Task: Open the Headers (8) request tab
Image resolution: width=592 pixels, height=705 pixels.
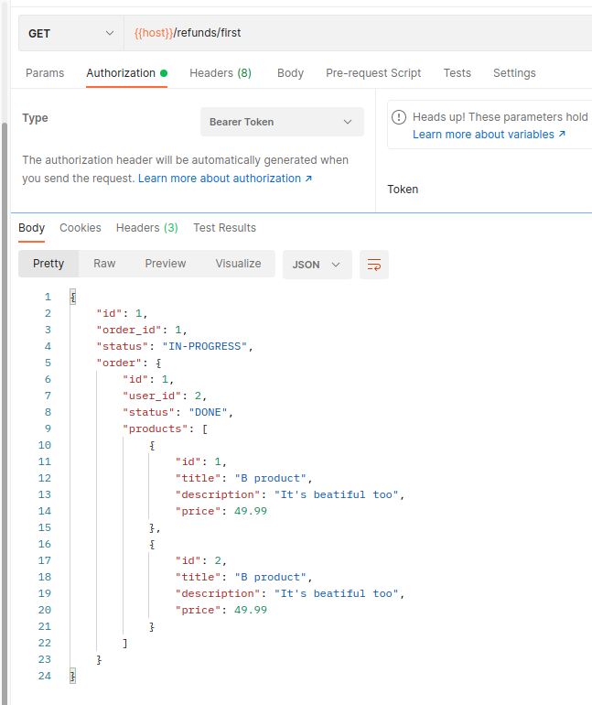Action: coord(221,73)
